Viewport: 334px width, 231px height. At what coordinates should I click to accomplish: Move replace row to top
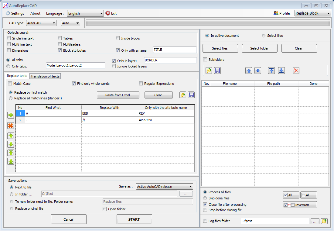pyautogui.click(x=11, y=153)
